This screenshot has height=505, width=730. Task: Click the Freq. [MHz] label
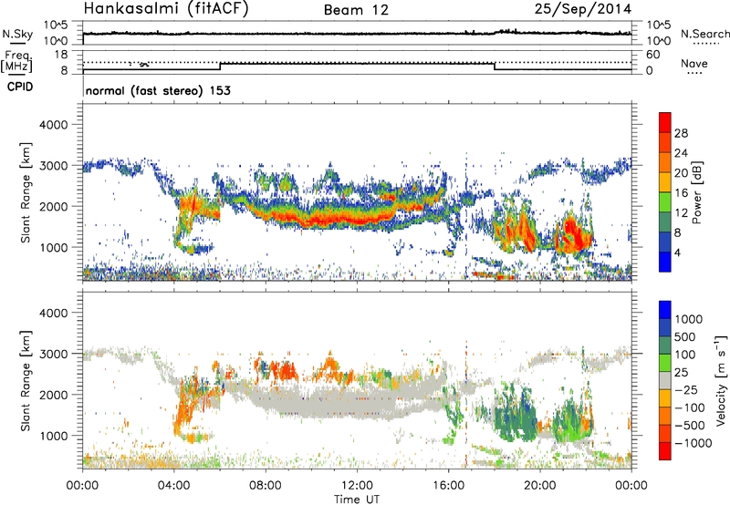17,62
